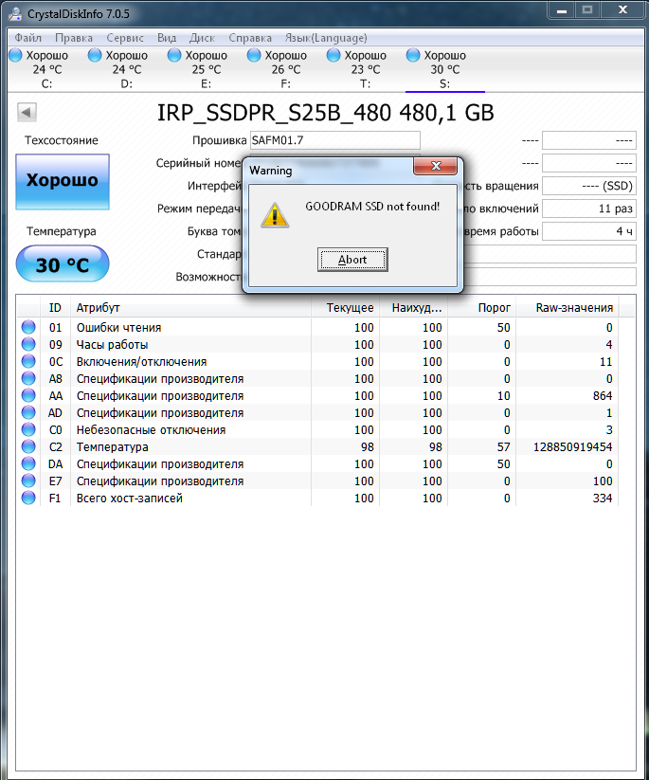Click raw value 128850919454
The width and height of the screenshot is (649, 780).
pos(572,446)
